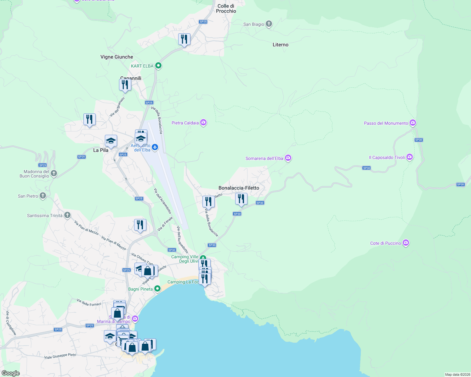Click the Literno place label
This screenshot has height=377, width=471.
pyautogui.click(x=281, y=45)
